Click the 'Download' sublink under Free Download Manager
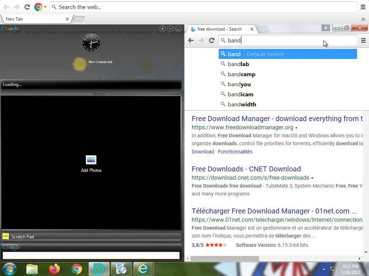The image size is (369, 276). click(203, 152)
